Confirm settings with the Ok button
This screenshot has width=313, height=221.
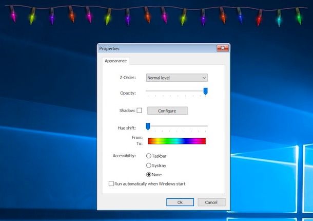point(180,202)
